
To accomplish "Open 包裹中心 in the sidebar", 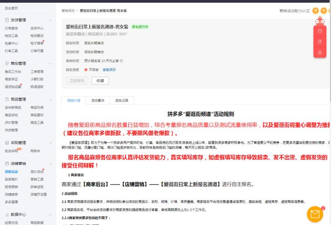I will coord(11,43).
